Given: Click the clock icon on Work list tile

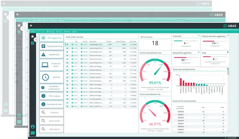Looking at the screenshot, I should click(x=45, y=77).
